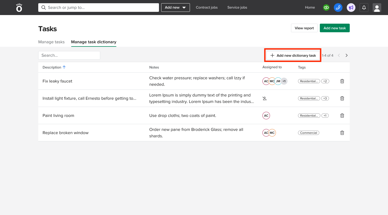Expand +1 assignees on Fix leaky faucet
The image size is (388, 215).
point(284,81)
